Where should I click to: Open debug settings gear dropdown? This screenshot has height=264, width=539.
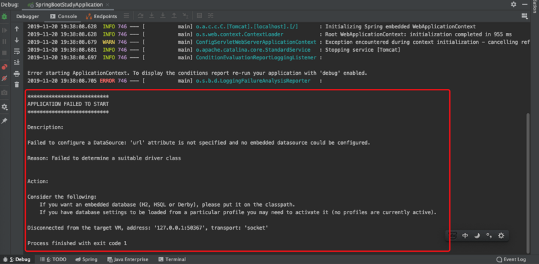[x=5, y=107]
